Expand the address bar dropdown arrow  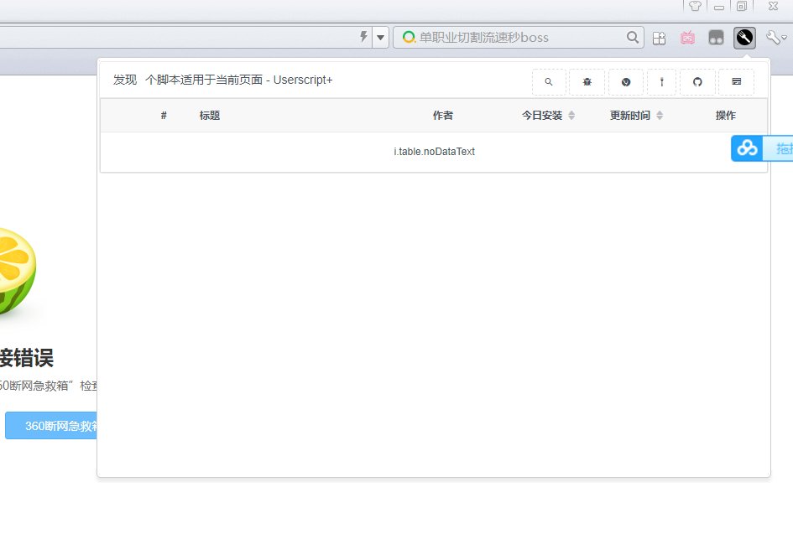point(380,38)
